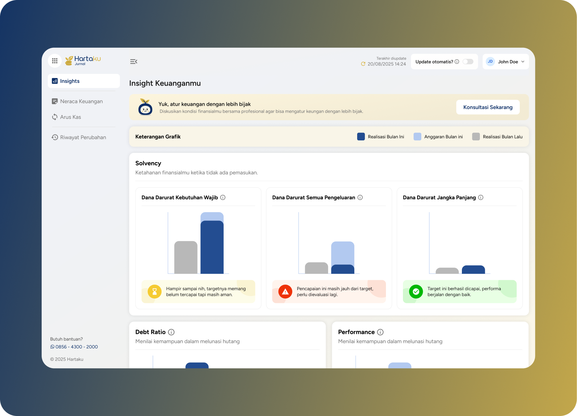The width and height of the screenshot is (577, 416).
Task: Show info for Dana Darurat Kebutuhan Wajib
Action: (223, 198)
